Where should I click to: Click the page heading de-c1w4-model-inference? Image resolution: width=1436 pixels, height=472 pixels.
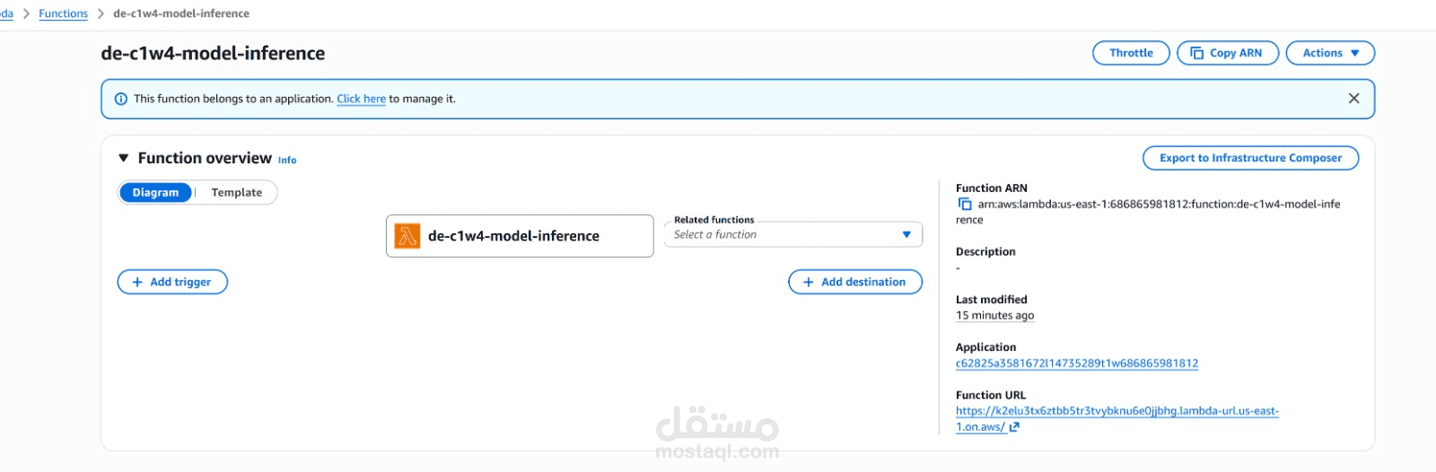coord(213,53)
